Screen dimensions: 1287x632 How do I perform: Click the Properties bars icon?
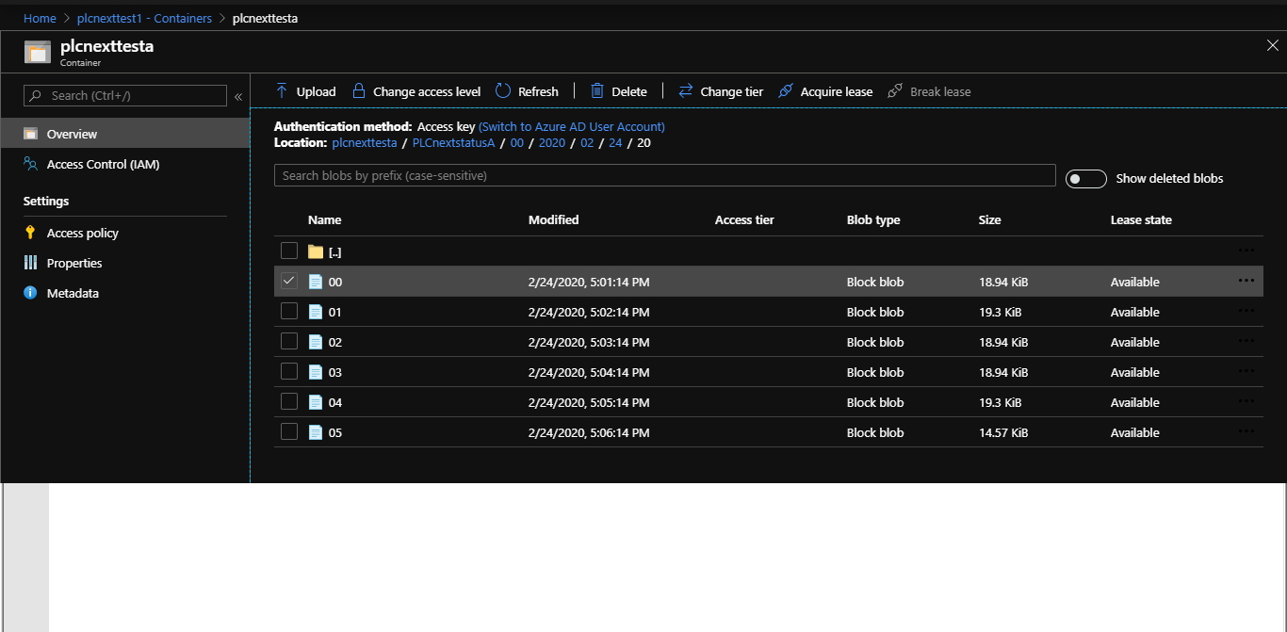click(30, 263)
